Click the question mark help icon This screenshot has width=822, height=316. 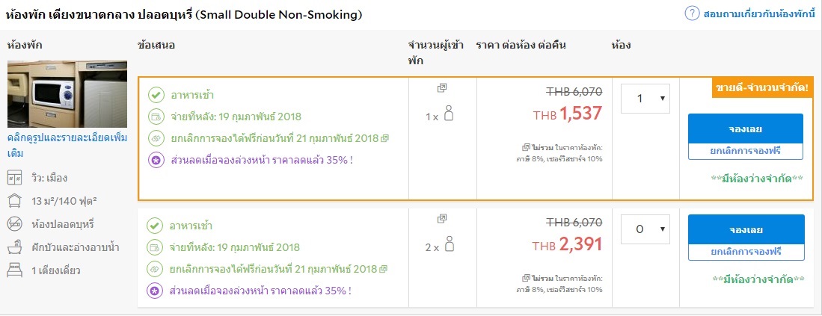(x=692, y=13)
